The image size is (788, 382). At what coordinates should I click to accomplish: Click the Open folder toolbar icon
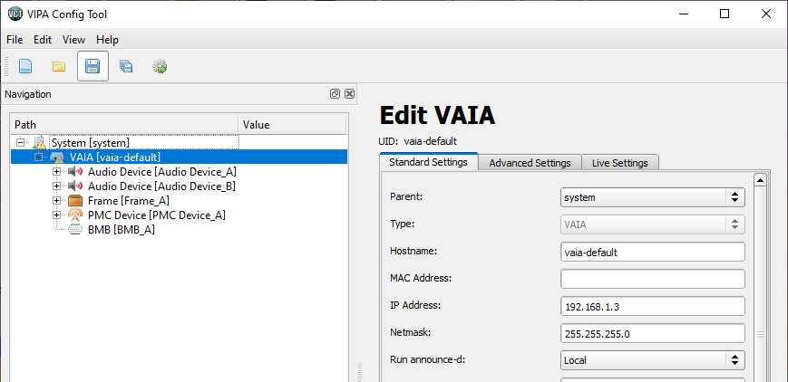tap(59, 66)
